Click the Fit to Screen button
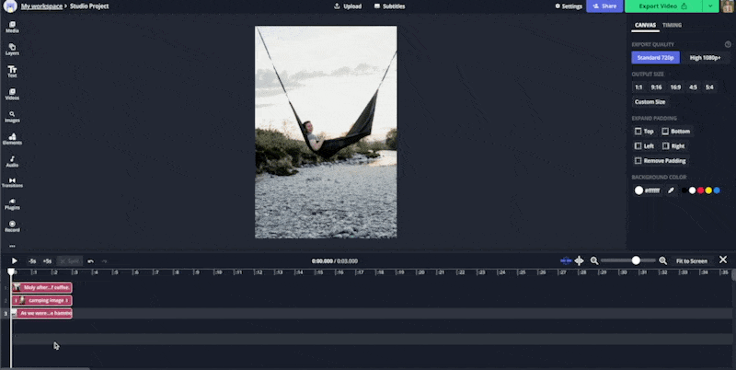The image size is (736, 370). tap(691, 261)
